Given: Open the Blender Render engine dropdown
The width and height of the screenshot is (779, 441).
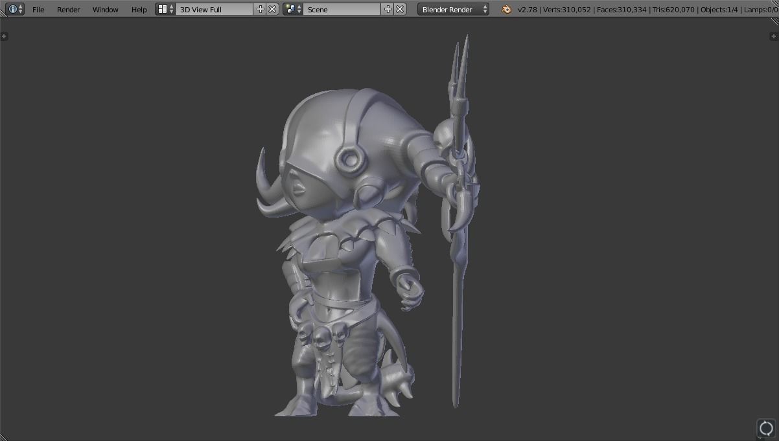Looking at the screenshot, I should point(453,9).
